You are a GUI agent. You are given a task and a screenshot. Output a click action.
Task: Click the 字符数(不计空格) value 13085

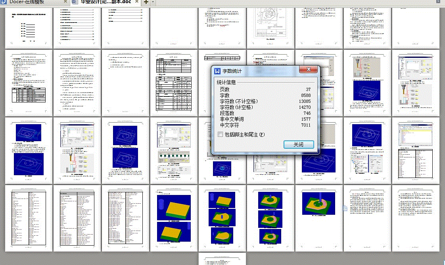coord(305,101)
